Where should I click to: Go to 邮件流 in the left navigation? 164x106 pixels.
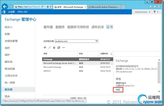tap(8, 62)
